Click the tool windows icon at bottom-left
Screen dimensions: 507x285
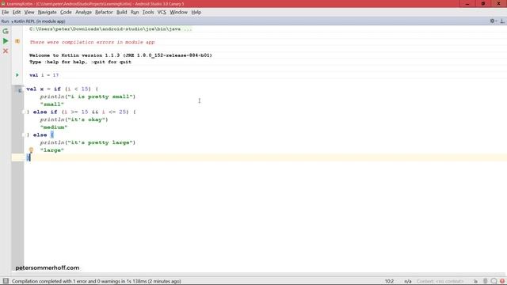pos(6,281)
